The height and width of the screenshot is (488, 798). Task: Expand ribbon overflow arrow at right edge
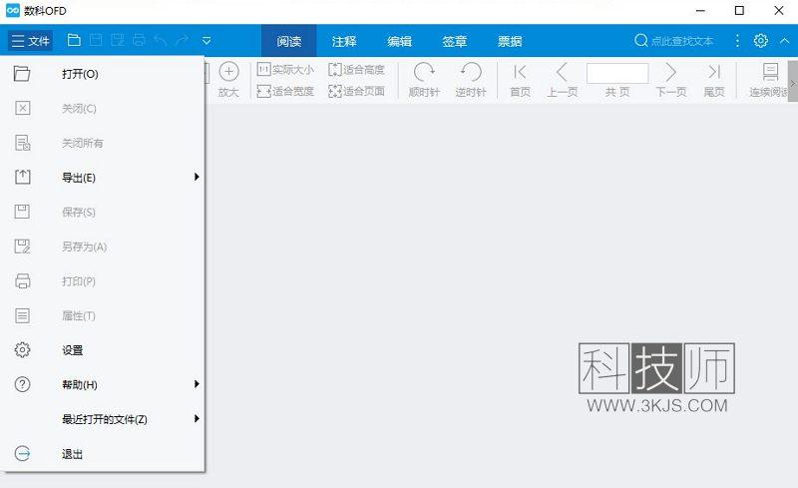[x=793, y=82]
